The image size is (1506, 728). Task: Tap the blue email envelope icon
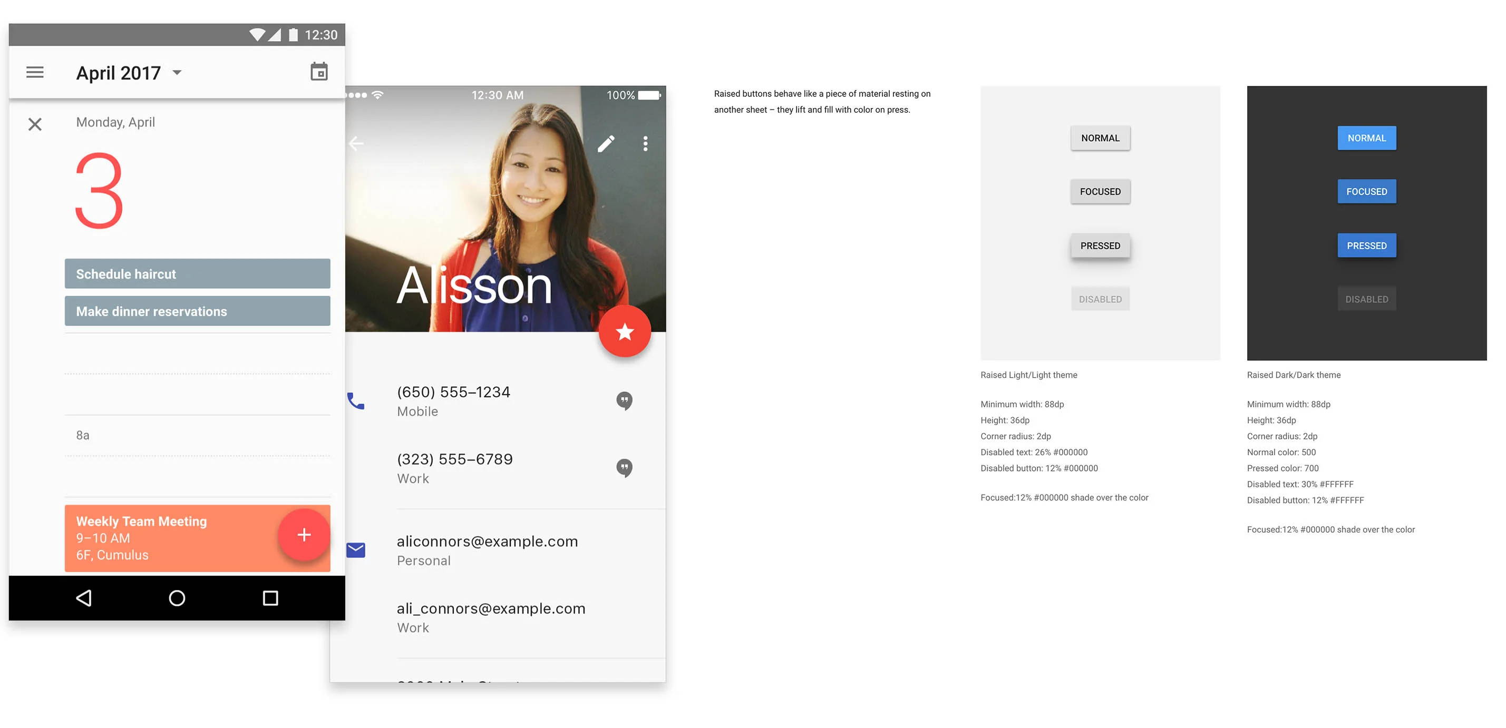click(355, 550)
